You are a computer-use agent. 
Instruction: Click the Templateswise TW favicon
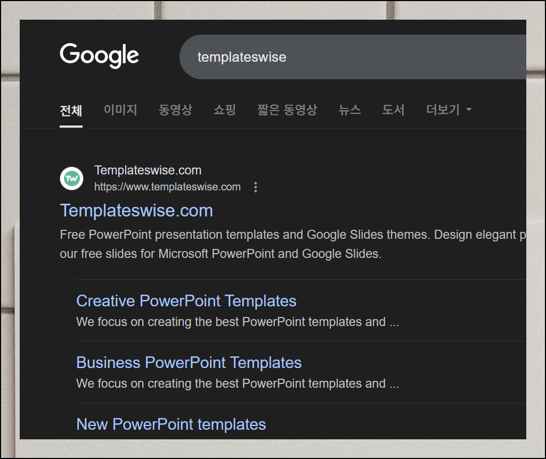click(x=72, y=179)
